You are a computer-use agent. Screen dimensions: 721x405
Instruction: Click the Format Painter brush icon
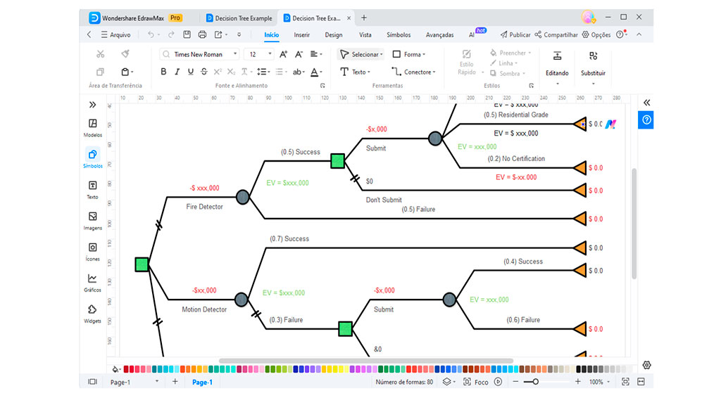(125, 54)
